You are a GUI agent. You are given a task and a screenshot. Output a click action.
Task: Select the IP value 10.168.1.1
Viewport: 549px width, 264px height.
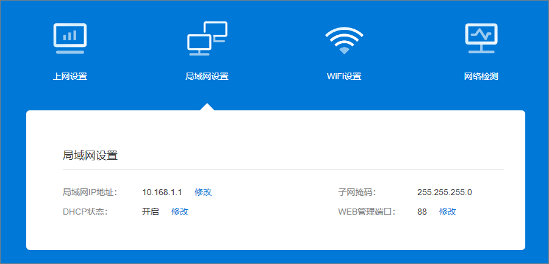[162, 192]
